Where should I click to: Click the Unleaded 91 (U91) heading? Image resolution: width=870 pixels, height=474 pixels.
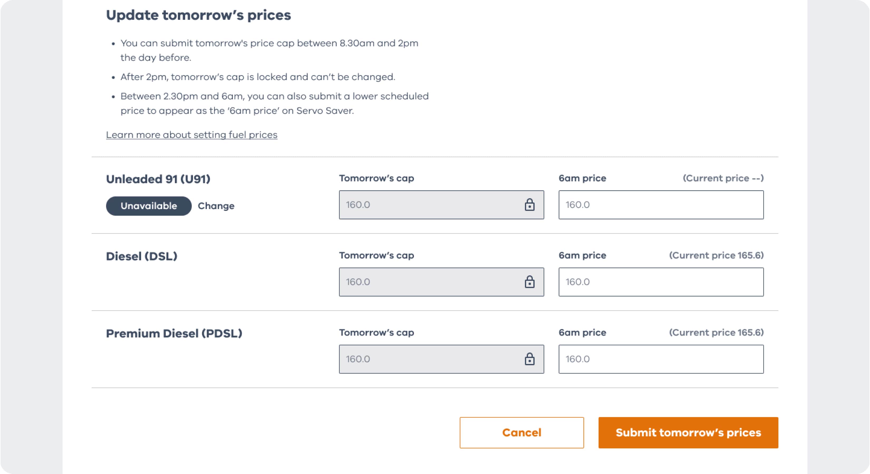pos(158,179)
